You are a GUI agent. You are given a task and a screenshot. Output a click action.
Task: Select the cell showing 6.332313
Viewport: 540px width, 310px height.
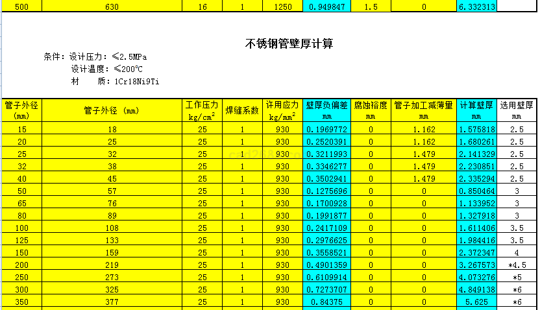[x=476, y=6]
